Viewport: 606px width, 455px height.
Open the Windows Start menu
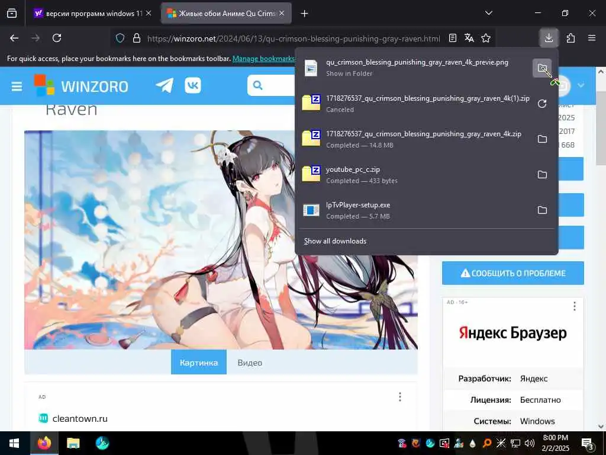[x=14, y=443]
